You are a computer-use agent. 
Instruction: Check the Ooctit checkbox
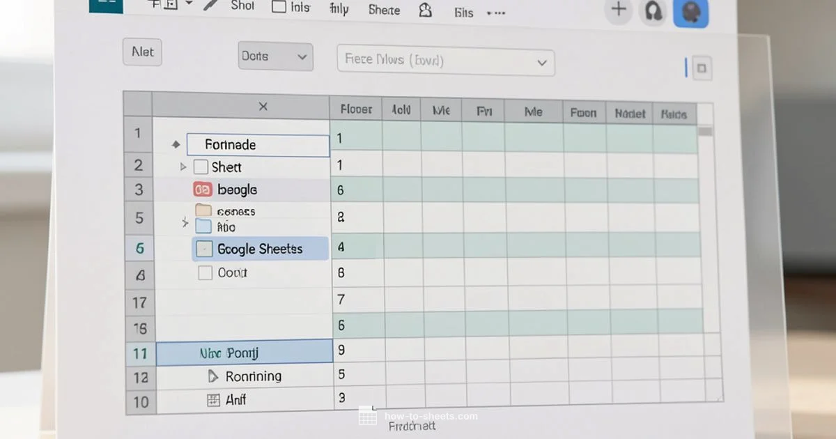pyautogui.click(x=205, y=272)
